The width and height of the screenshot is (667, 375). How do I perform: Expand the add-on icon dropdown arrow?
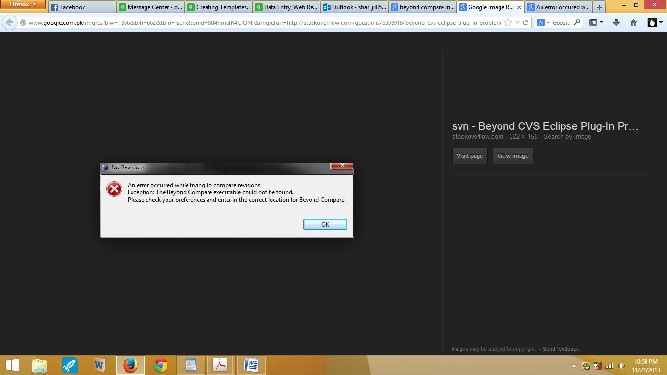point(661,22)
